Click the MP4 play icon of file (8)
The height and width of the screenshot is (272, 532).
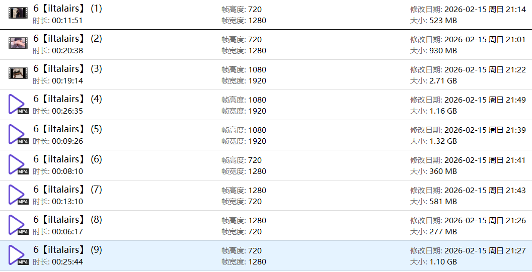17,225
